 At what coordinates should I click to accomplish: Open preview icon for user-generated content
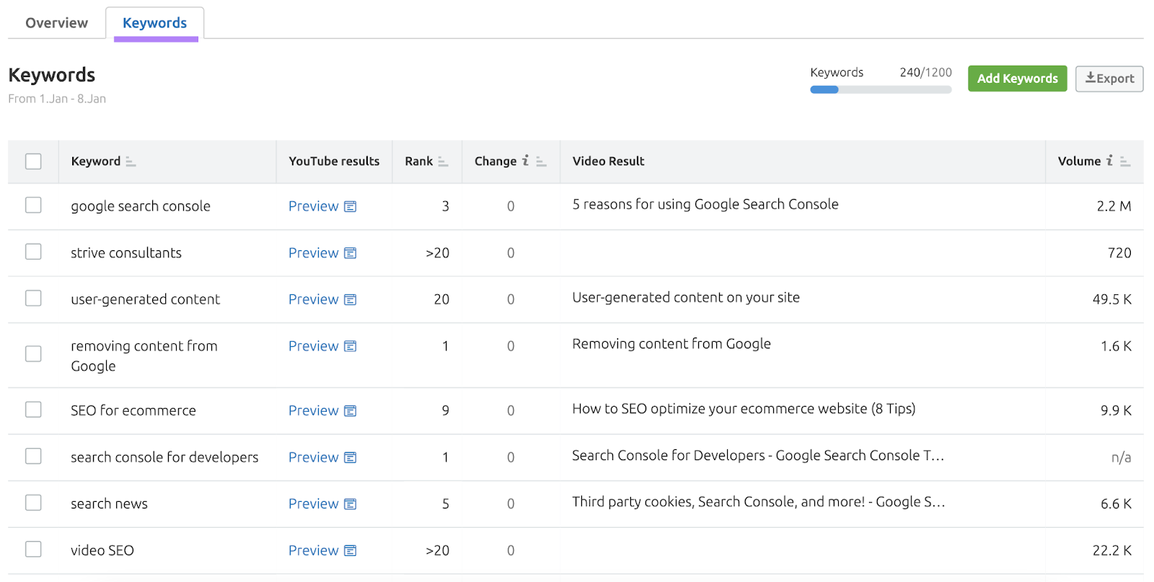[351, 300]
